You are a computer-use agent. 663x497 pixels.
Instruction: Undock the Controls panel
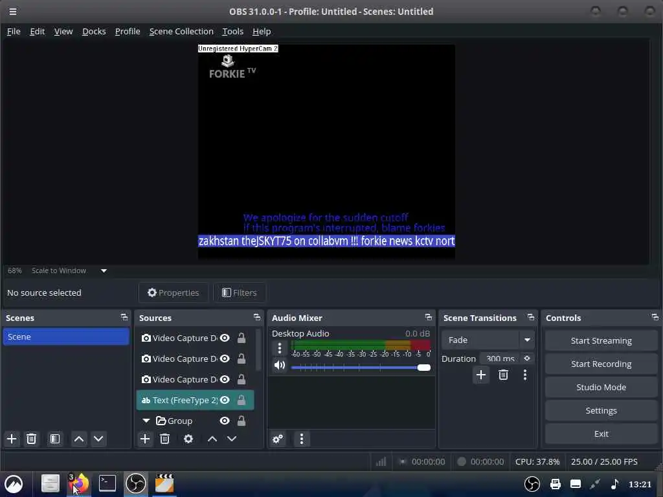click(x=655, y=317)
